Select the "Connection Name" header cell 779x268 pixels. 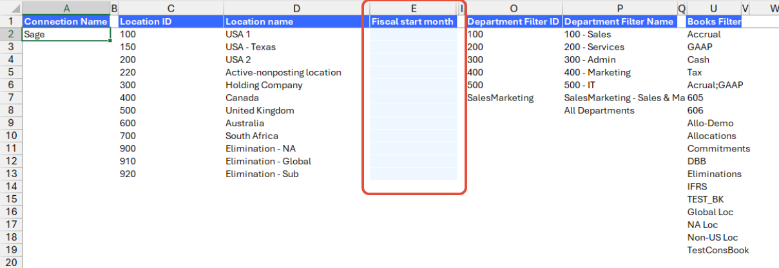pyautogui.click(x=66, y=21)
